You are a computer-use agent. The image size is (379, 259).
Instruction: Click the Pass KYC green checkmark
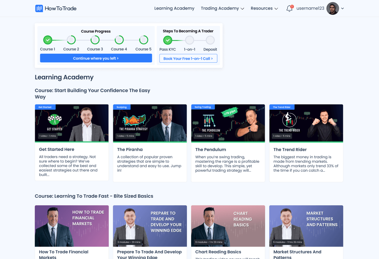click(x=167, y=40)
